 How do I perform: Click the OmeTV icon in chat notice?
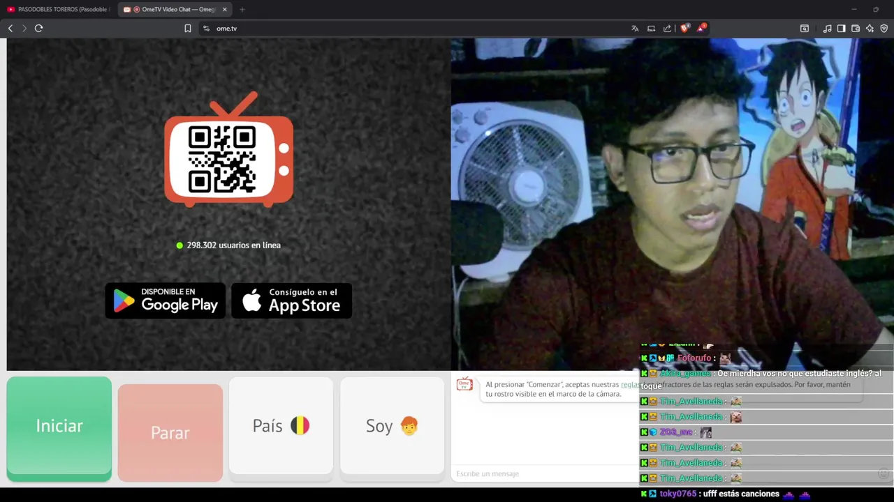click(x=464, y=384)
